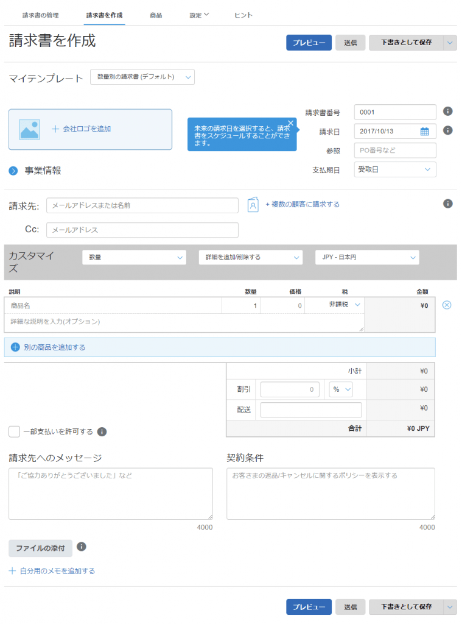Open the マイテンプレート dropdown
Screen dimensions: 462x624
[142, 77]
